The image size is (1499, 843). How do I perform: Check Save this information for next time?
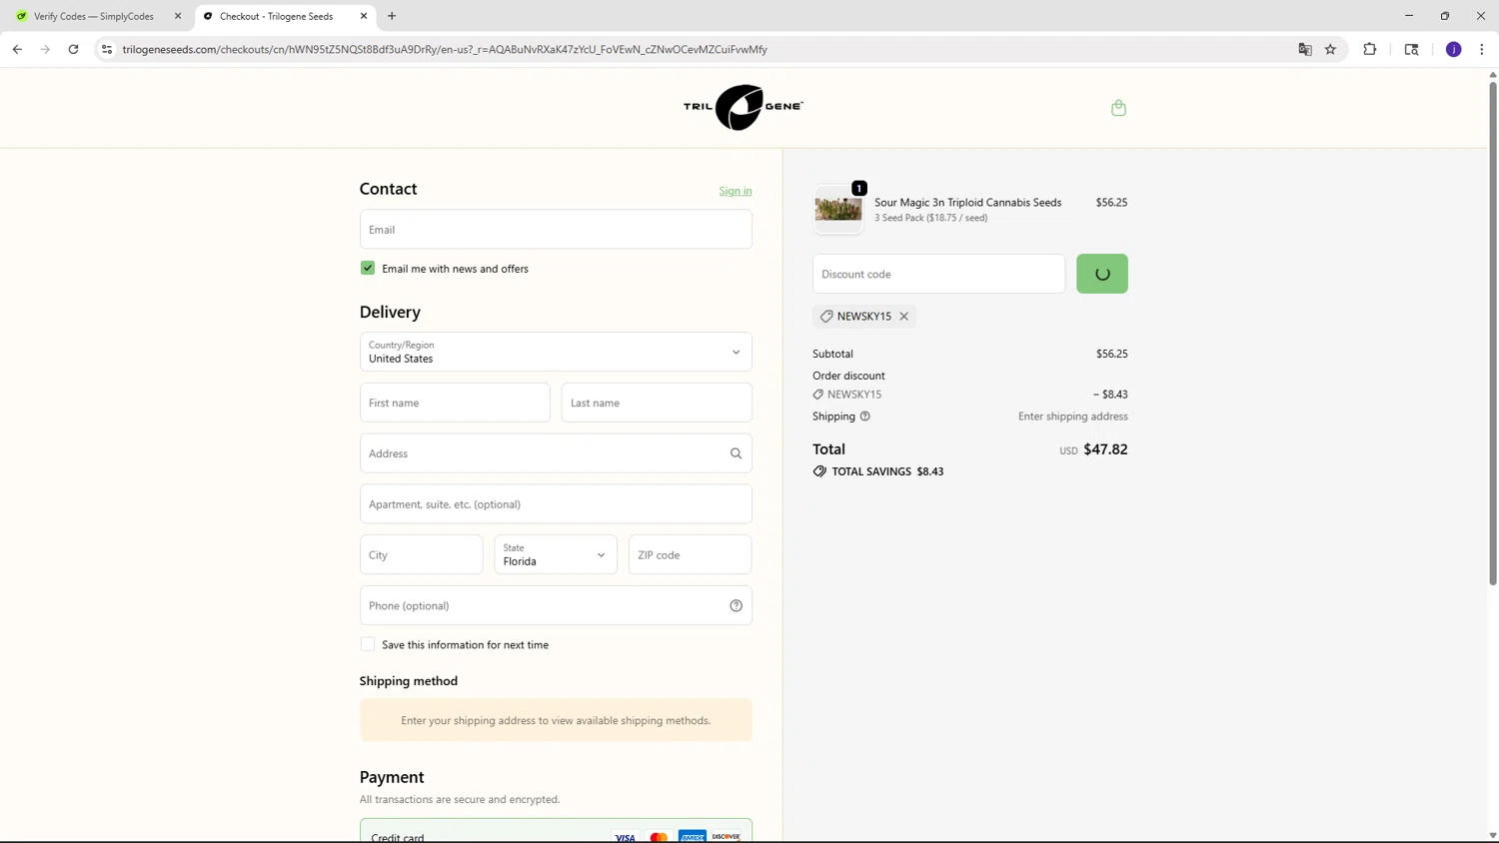368,644
